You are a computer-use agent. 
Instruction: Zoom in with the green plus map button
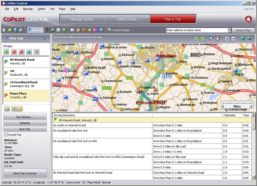pos(227,38)
